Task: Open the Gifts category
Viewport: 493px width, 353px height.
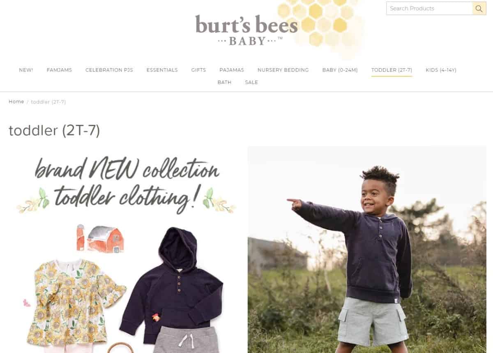Action: click(x=198, y=70)
